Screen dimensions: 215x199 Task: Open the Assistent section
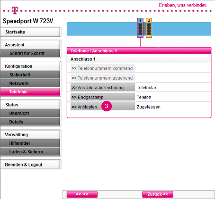click(x=30, y=45)
